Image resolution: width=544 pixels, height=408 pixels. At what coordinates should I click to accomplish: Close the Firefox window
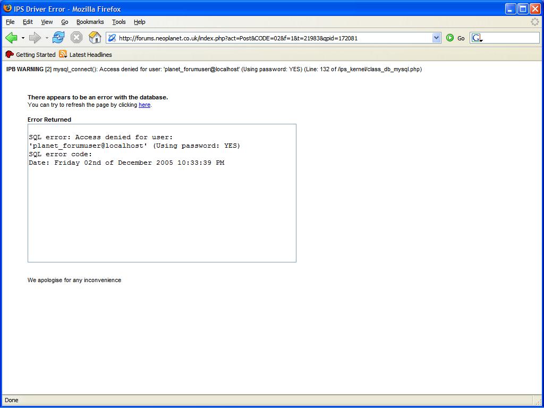535,8
